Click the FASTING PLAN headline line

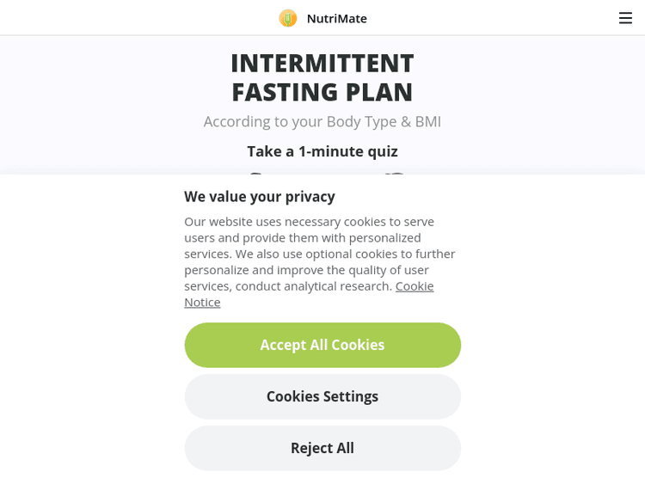(x=322, y=92)
